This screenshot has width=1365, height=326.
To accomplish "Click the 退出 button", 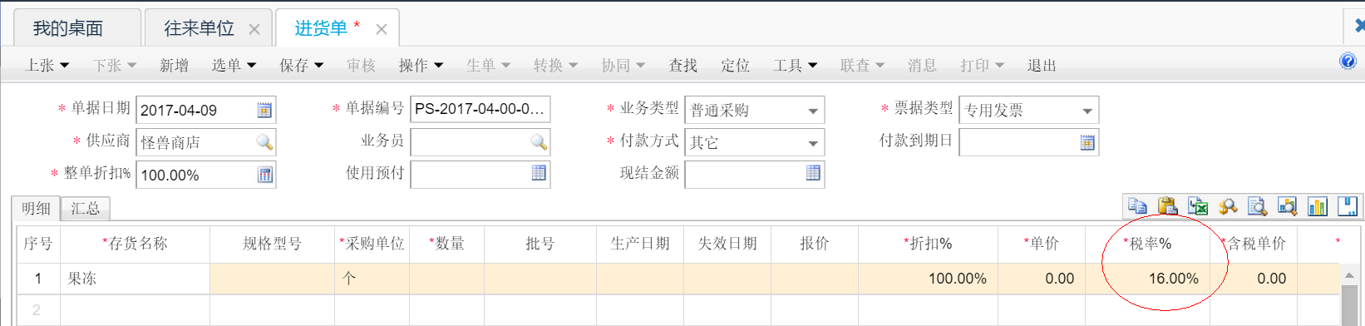I will point(1042,65).
